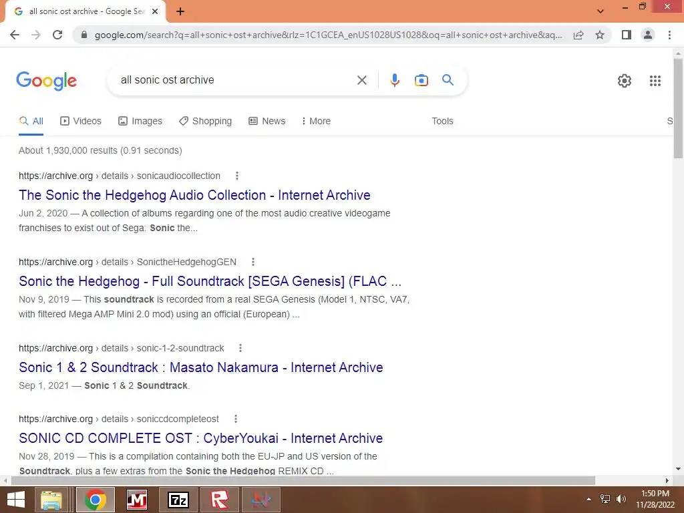Open a new browser tab

pyautogui.click(x=180, y=11)
